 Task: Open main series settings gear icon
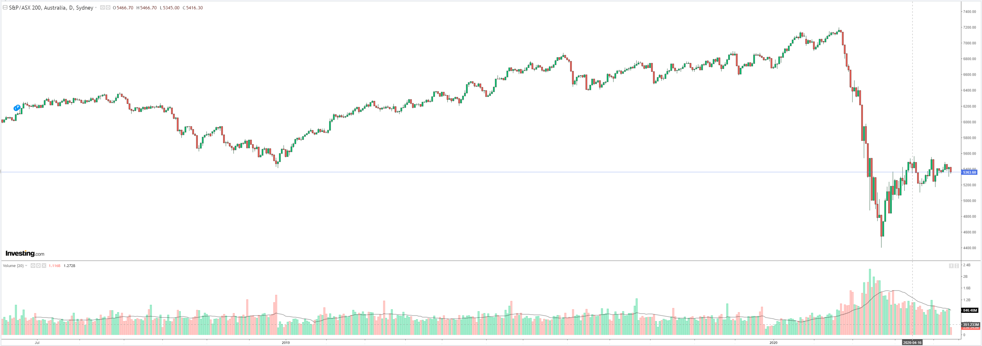108,8
